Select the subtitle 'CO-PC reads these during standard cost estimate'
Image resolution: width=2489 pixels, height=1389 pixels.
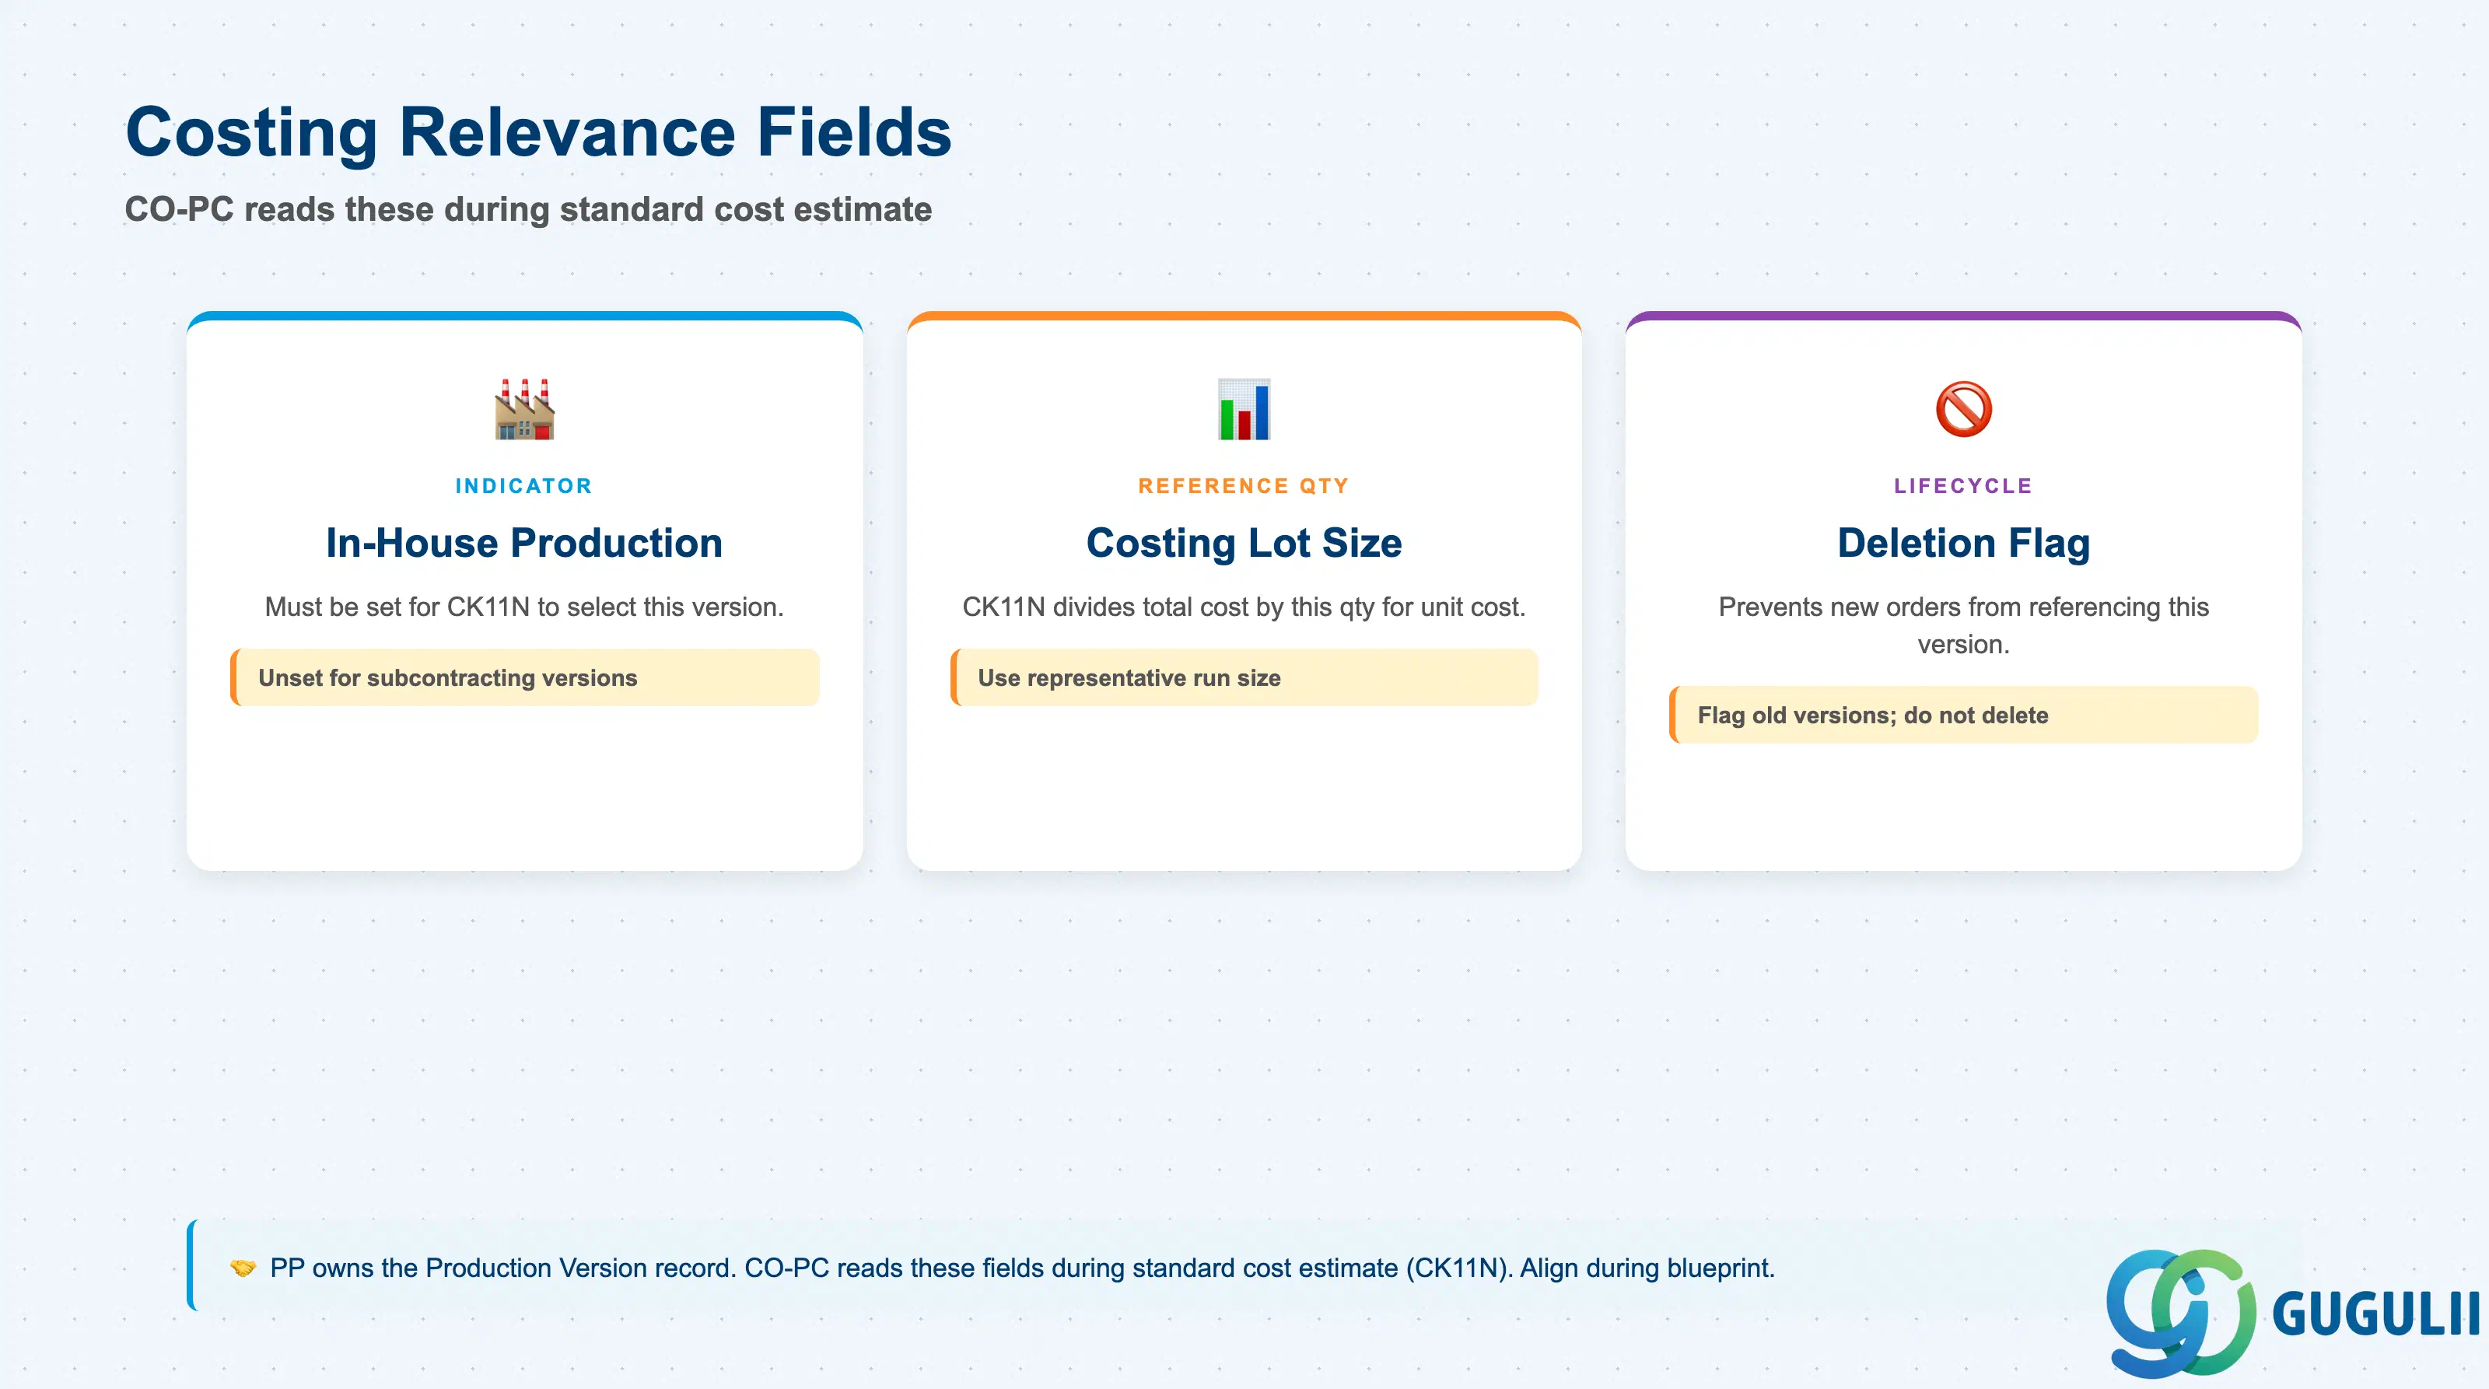pyautogui.click(x=529, y=208)
